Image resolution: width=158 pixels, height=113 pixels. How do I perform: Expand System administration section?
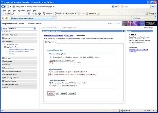pos(3,71)
